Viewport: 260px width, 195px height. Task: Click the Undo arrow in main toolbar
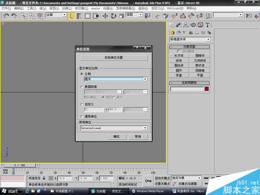(6, 16)
